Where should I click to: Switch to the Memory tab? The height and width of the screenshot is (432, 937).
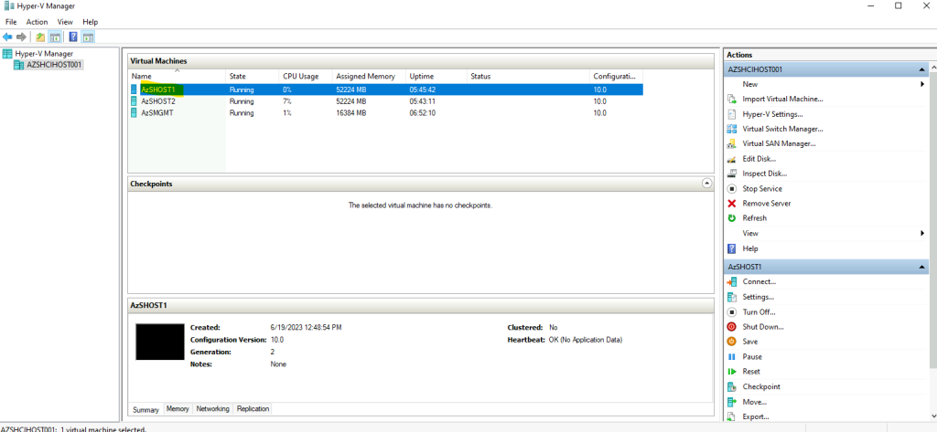pos(178,409)
